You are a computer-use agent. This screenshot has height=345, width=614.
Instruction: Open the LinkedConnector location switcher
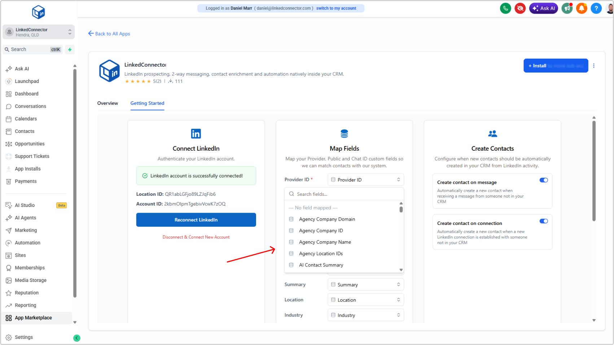pyautogui.click(x=39, y=32)
